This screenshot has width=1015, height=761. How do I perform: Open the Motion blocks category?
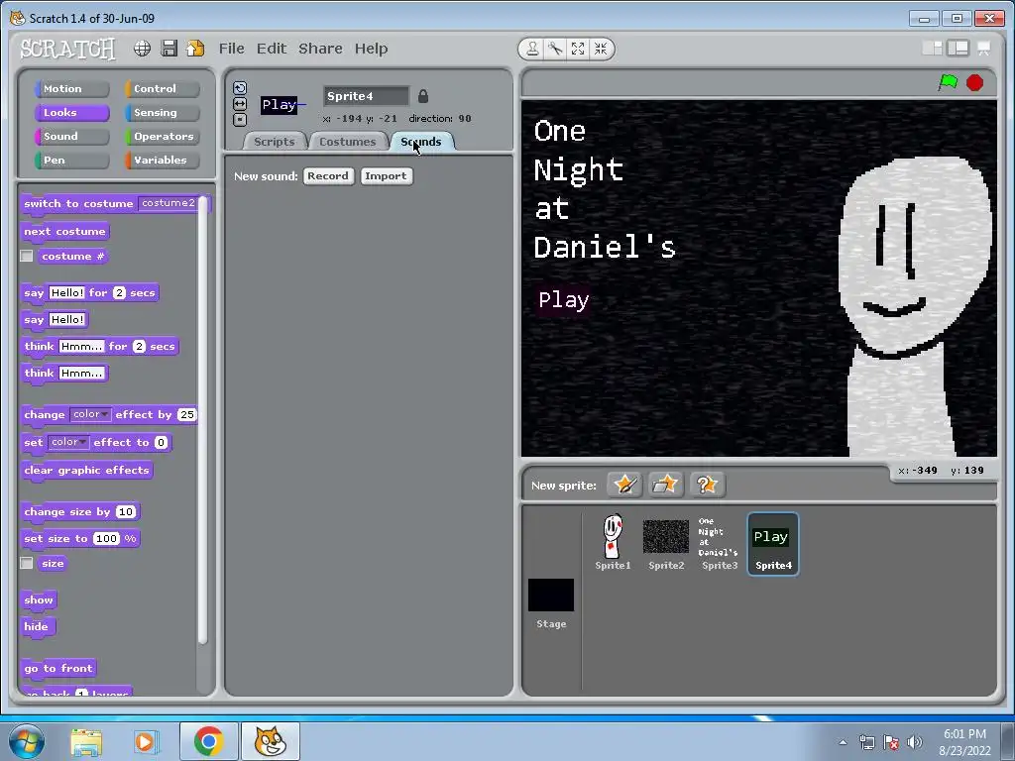click(71, 88)
